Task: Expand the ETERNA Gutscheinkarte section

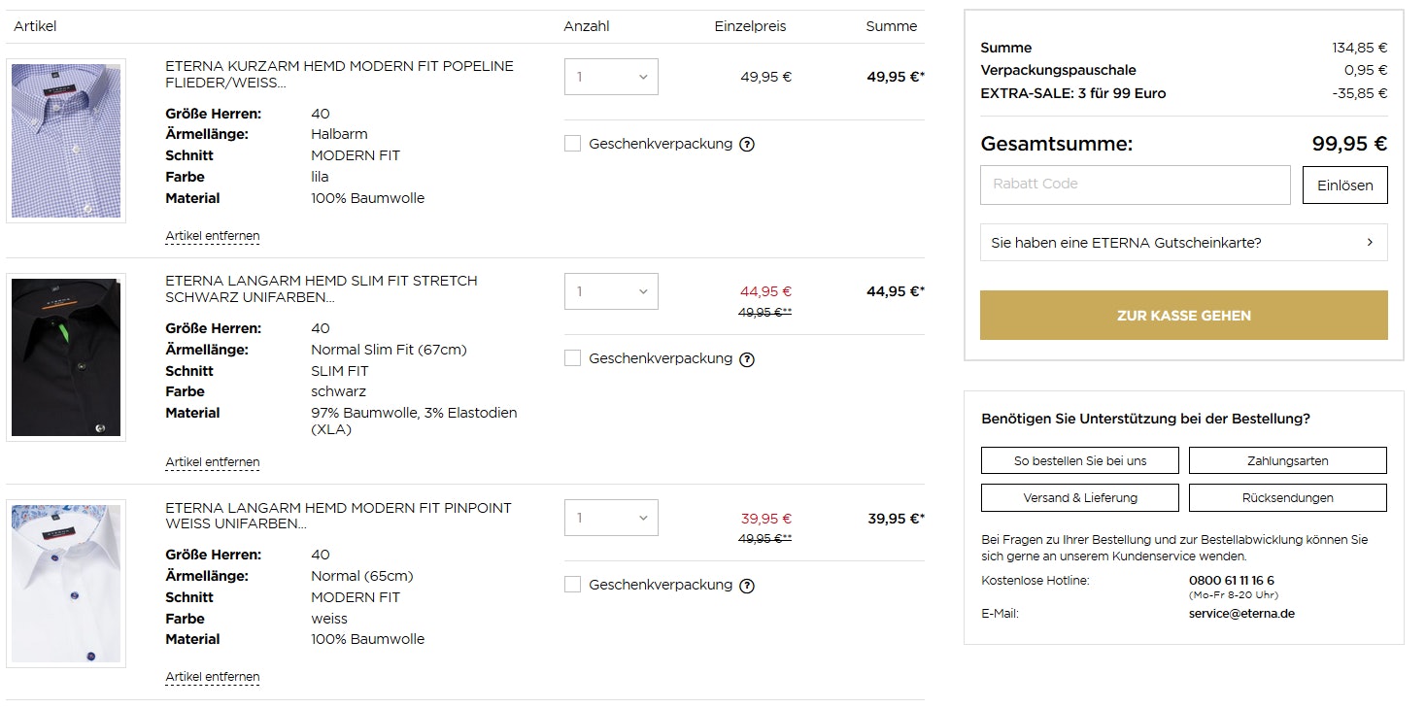Action: click(x=1183, y=243)
